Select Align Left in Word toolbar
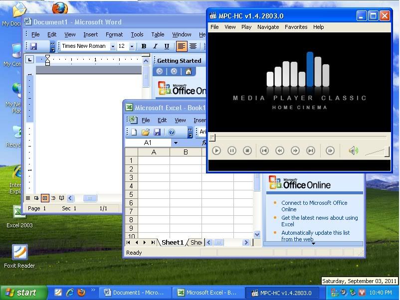Image resolution: width=400 pixels, height=300 pixels. tap(182, 46)
